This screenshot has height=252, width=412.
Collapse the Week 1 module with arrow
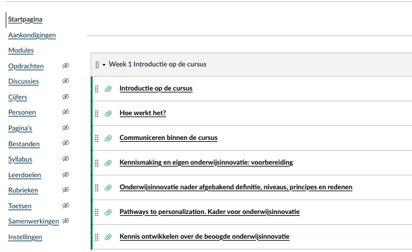pyautogui.click(x=104, y=65)
